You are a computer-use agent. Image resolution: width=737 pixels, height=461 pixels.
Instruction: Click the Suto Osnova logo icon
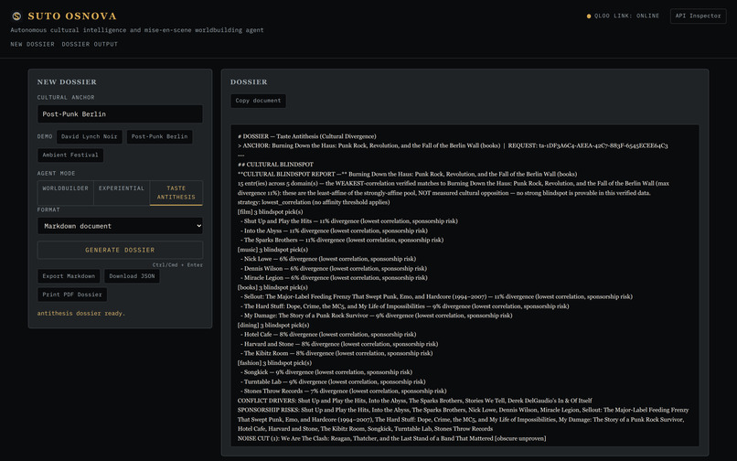pyautogui.click(x=16, y=16)
